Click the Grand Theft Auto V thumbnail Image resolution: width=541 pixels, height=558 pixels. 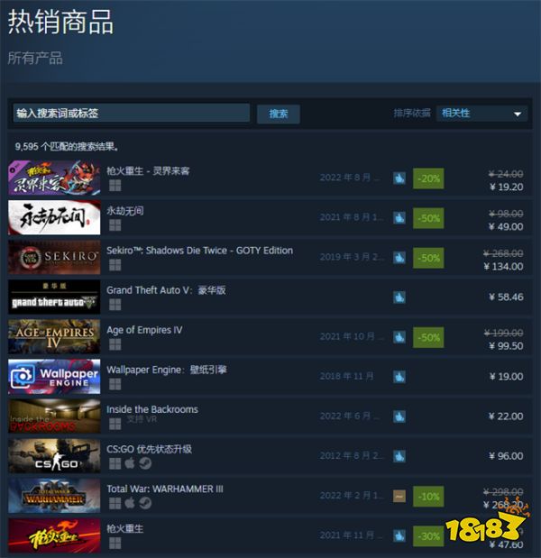click(x=54, y=297)
